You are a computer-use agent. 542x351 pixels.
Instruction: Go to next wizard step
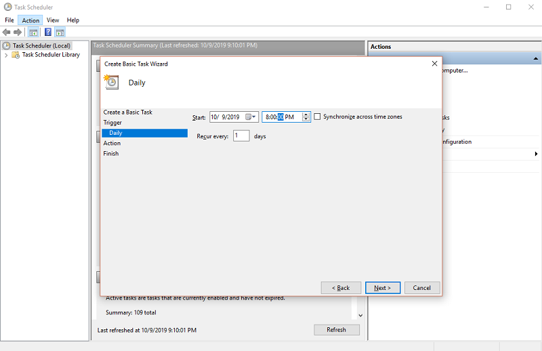[x=383, y=288]
